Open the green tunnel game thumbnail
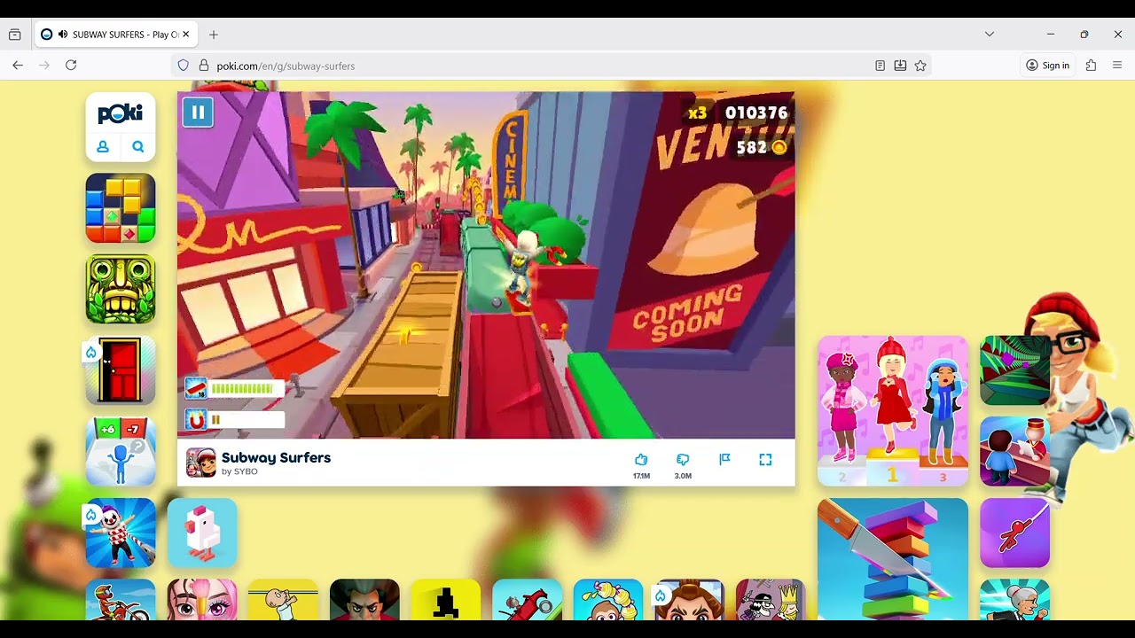 coord(1014,370)
